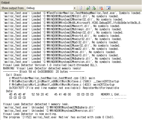The width and height of the screenshot is (142, 120).
Task: Click the 'WARNING: Visual Leak Detector detected memory leaks!' line
Action: pos(42,68)
